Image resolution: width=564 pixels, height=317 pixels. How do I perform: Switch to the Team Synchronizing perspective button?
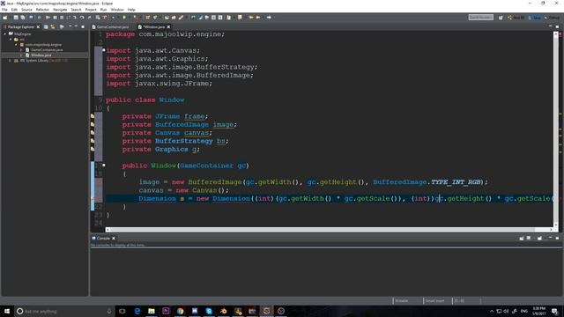point(516,18)
